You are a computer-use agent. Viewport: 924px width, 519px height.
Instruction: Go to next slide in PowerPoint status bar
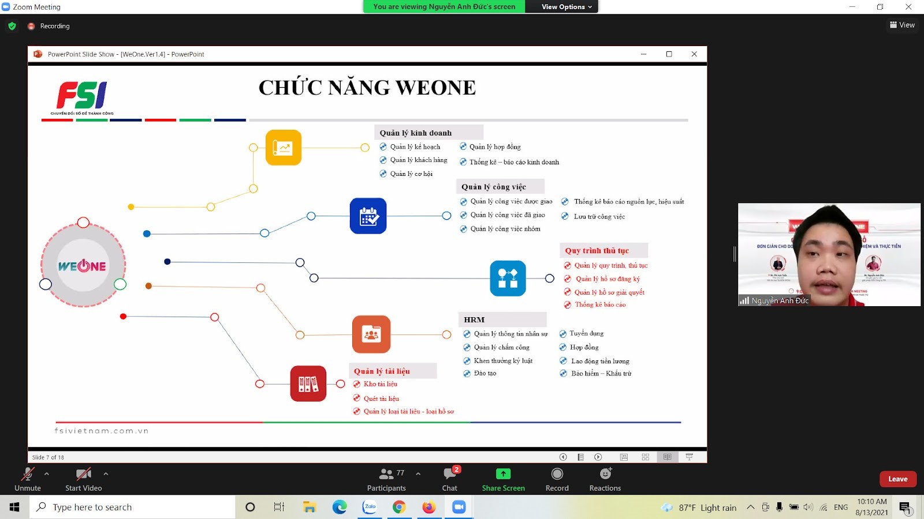[x=598, y=457]
